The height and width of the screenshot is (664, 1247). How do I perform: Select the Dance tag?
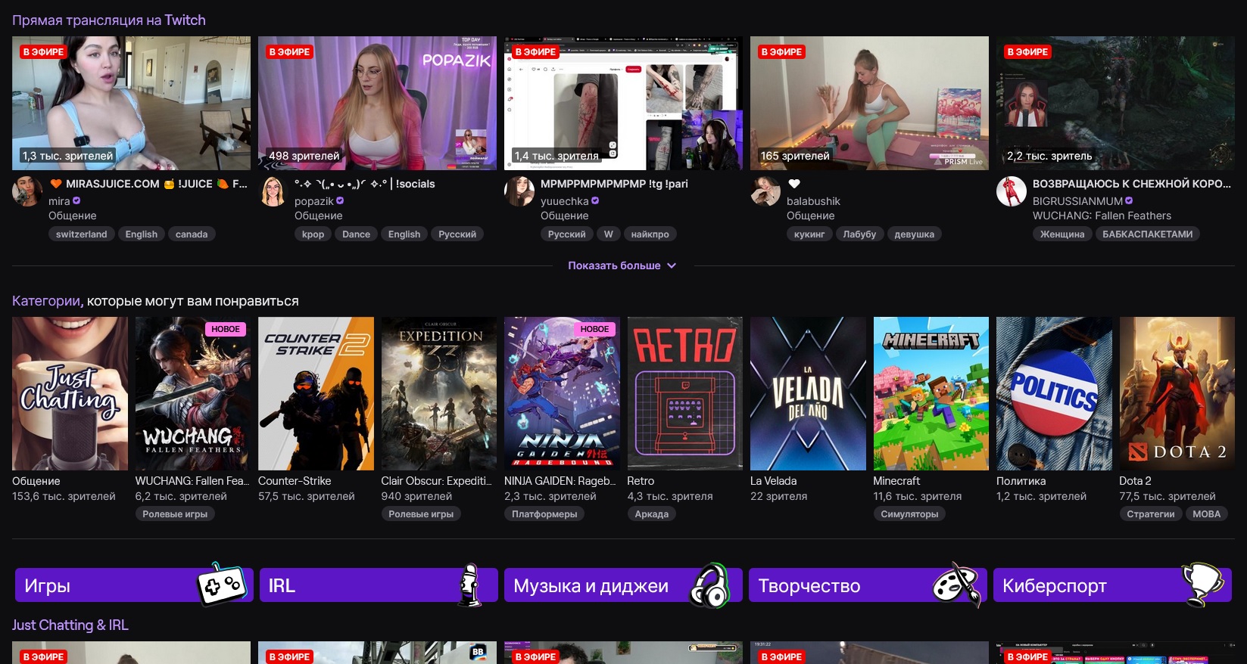pyautogui.click(x=356, y=234)
